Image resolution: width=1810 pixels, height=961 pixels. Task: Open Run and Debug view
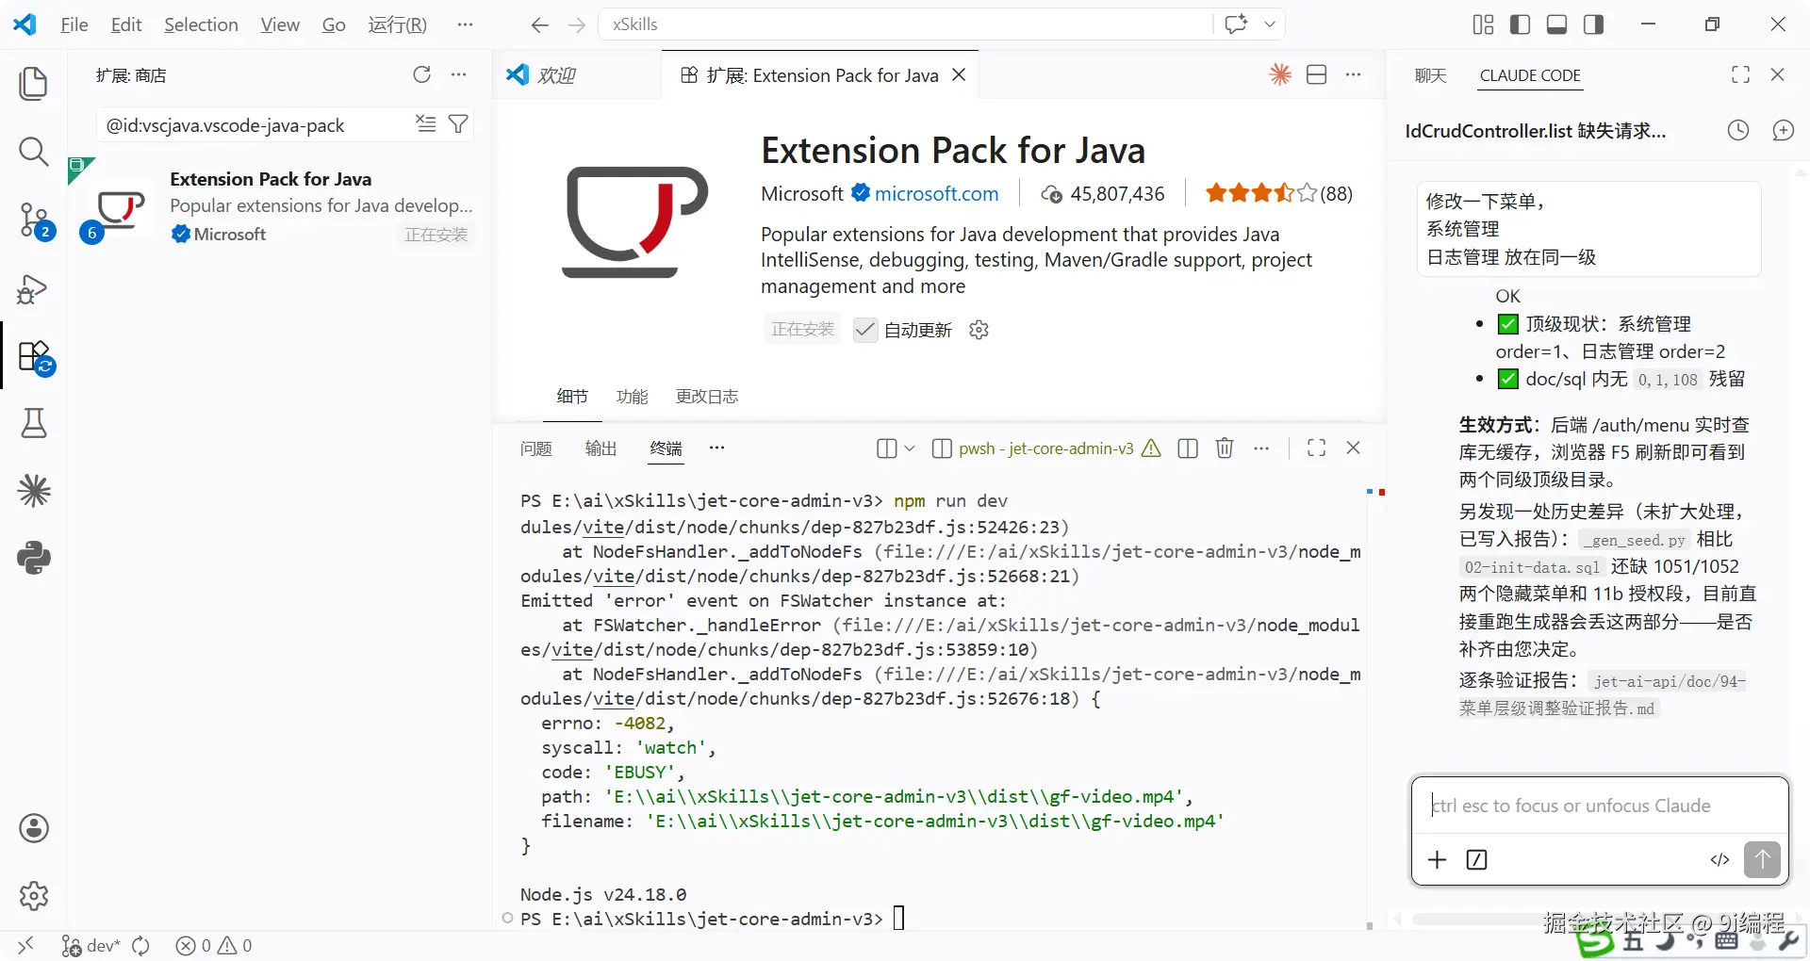tap(34, 289)
